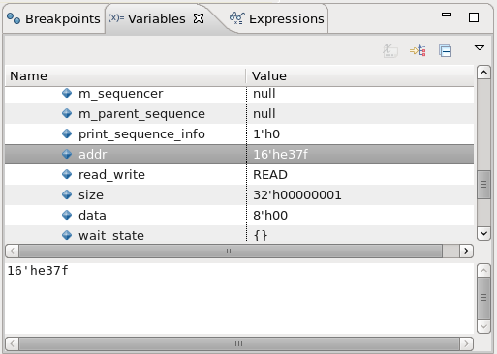Click the Show Type Names toolbar icon

point(390,51)
